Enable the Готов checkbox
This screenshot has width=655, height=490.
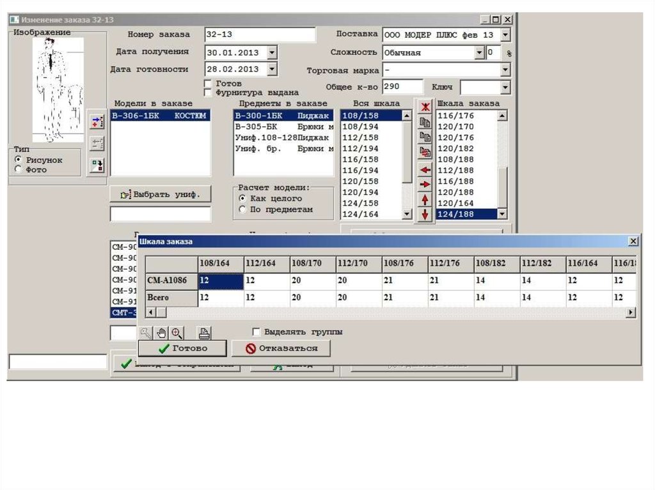[208, 84]
